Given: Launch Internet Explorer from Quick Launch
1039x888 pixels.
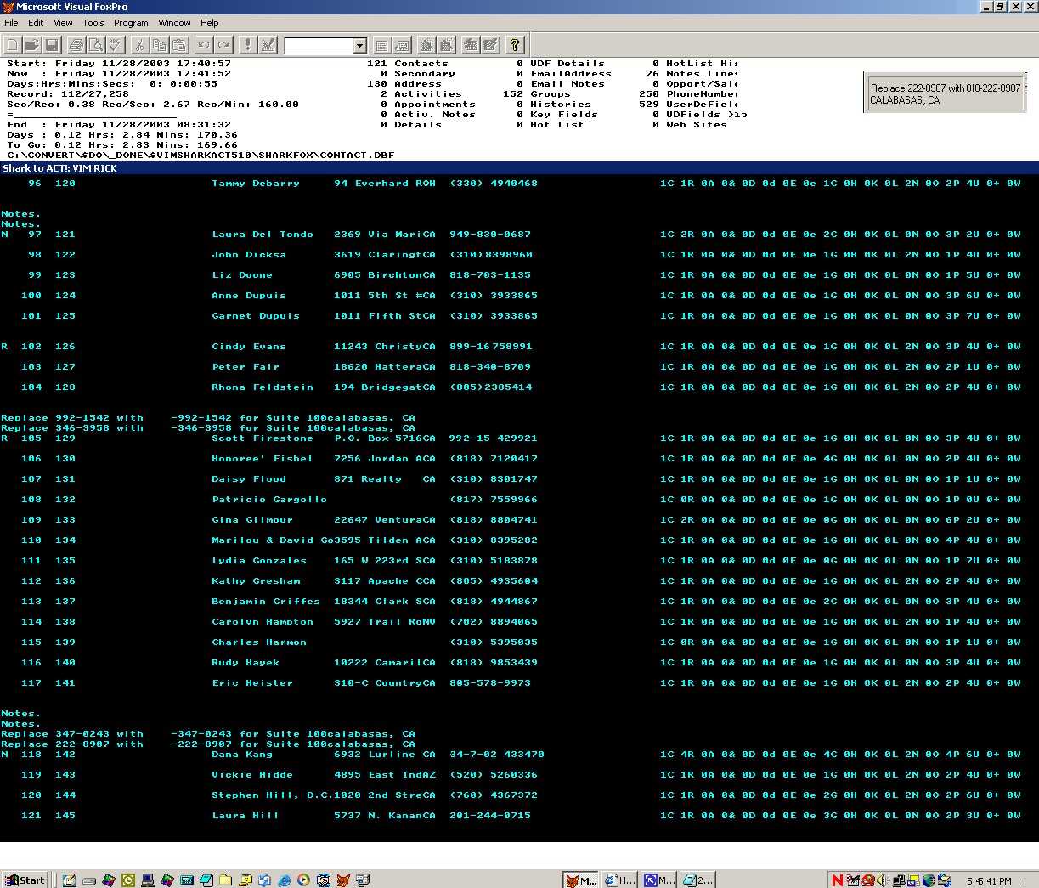Looking at the screenshot, I should (284, 880).
